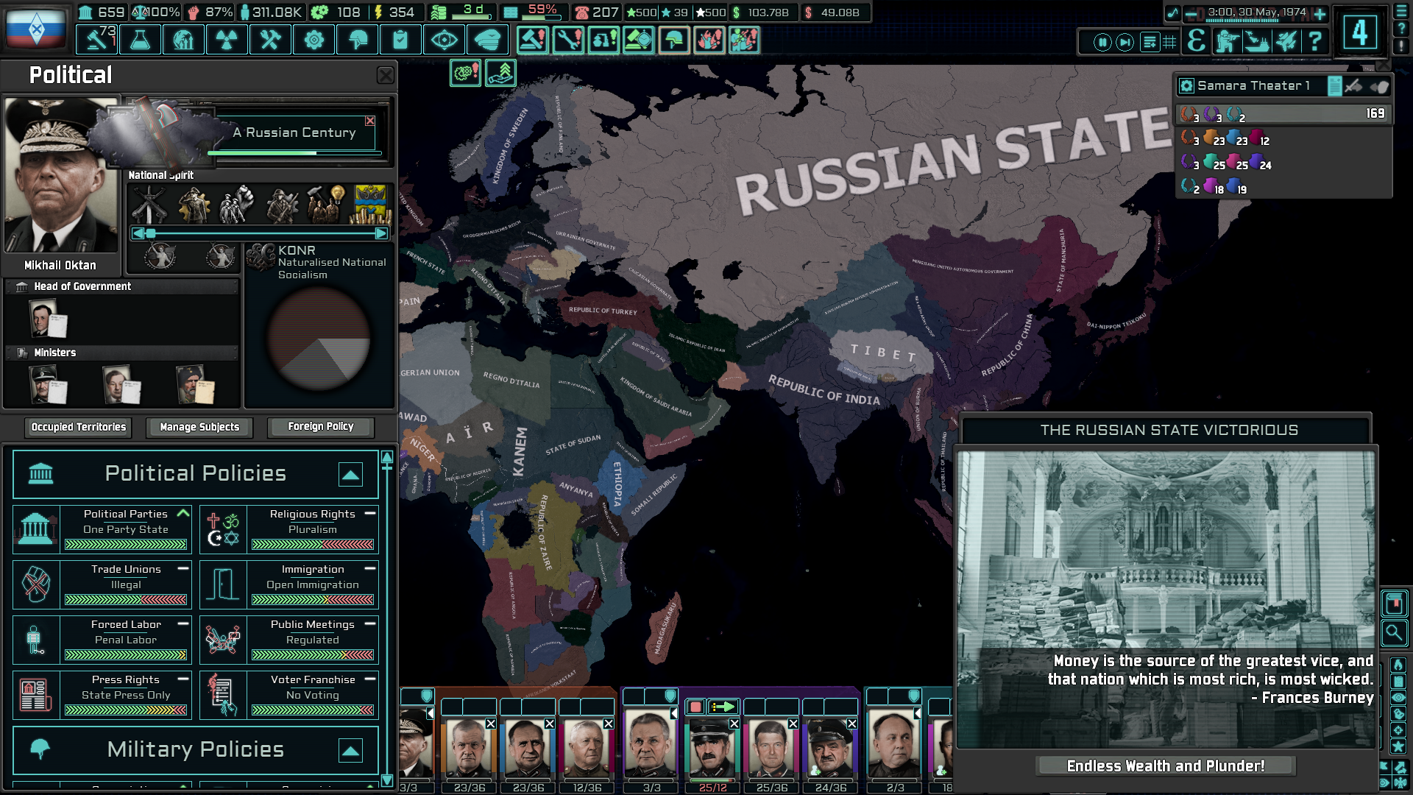Open the music player note icon
Image resolution: width=1413 pixels, height=795 pixels.
[1172, 13]
